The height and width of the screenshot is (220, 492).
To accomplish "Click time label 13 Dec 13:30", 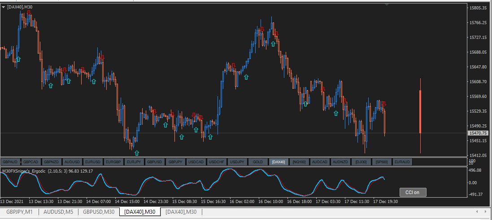I will tap(41, 202).
